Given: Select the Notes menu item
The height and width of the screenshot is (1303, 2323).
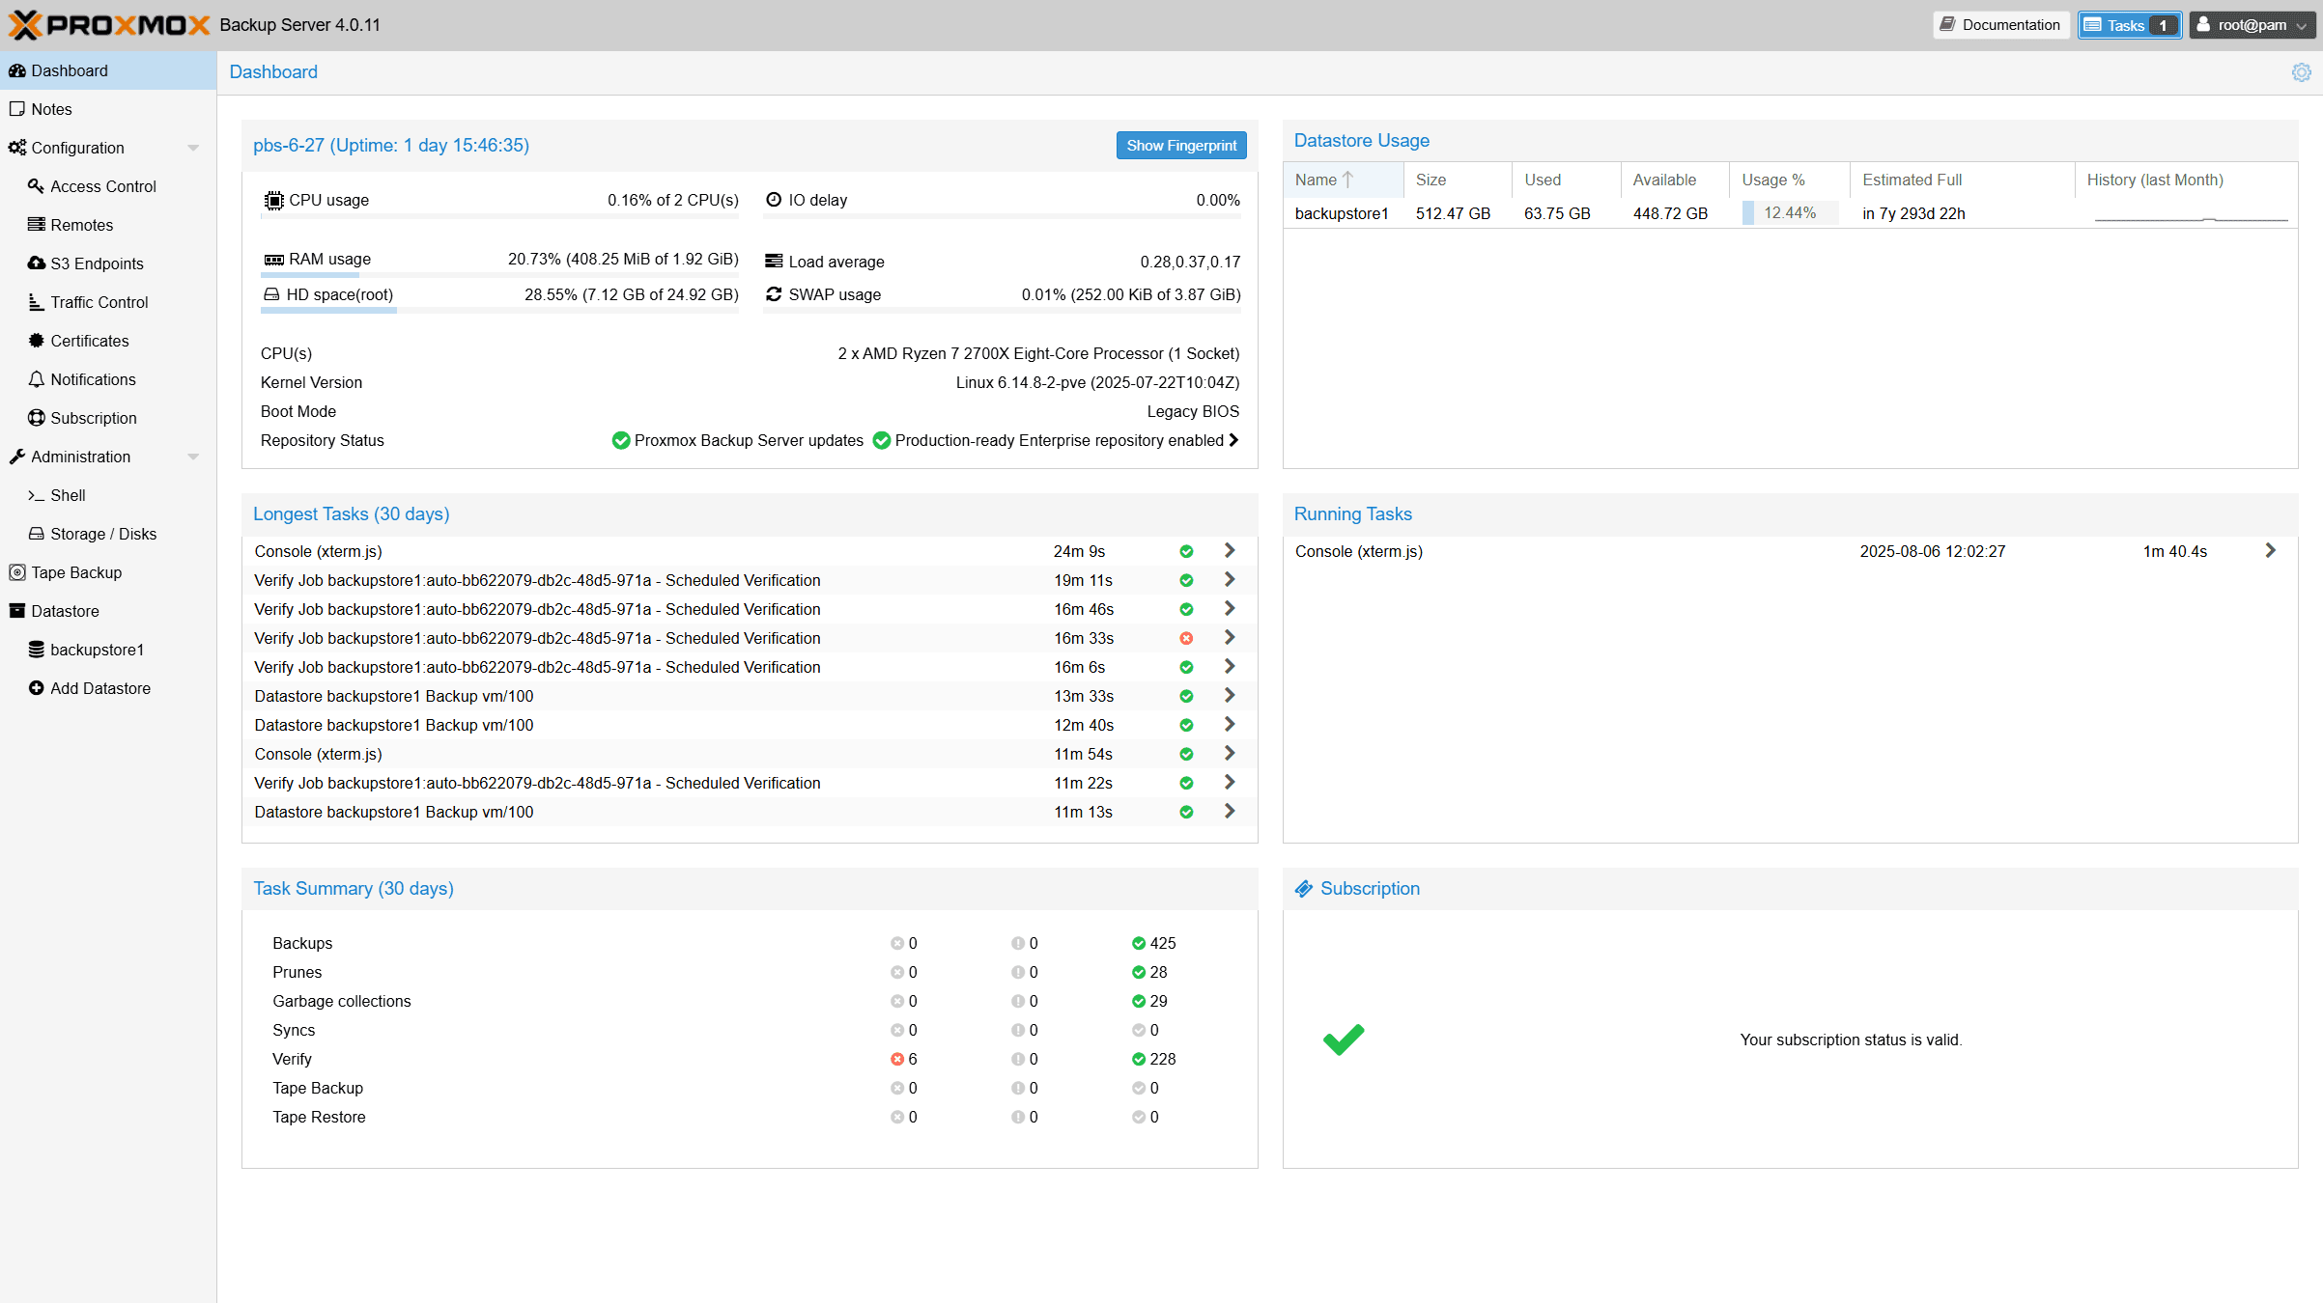Looking at the screenshot, I should pyautogui.click(x=50, y=108).
